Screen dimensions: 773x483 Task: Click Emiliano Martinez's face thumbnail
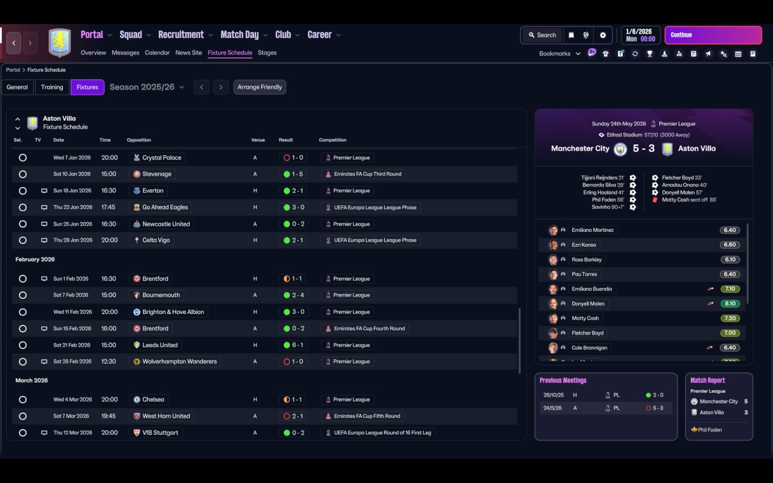[x=553, y=231]
